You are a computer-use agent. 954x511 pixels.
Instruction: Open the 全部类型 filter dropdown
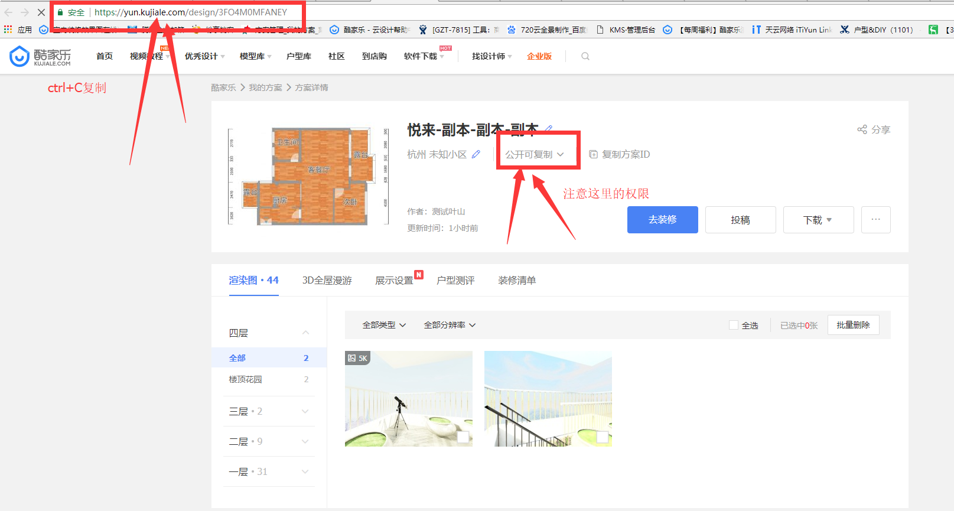click(384, 325)
